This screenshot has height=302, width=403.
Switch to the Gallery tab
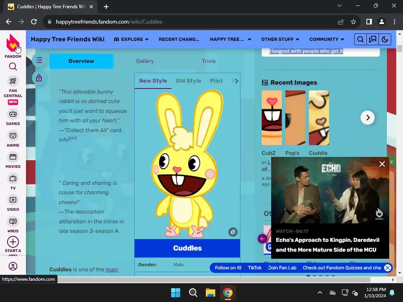pyautogui.click(x=145, y=61)
